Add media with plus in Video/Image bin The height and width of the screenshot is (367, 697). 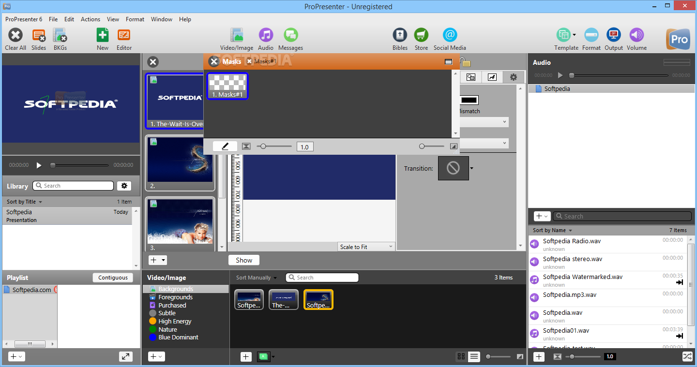(x=246, y=357)
